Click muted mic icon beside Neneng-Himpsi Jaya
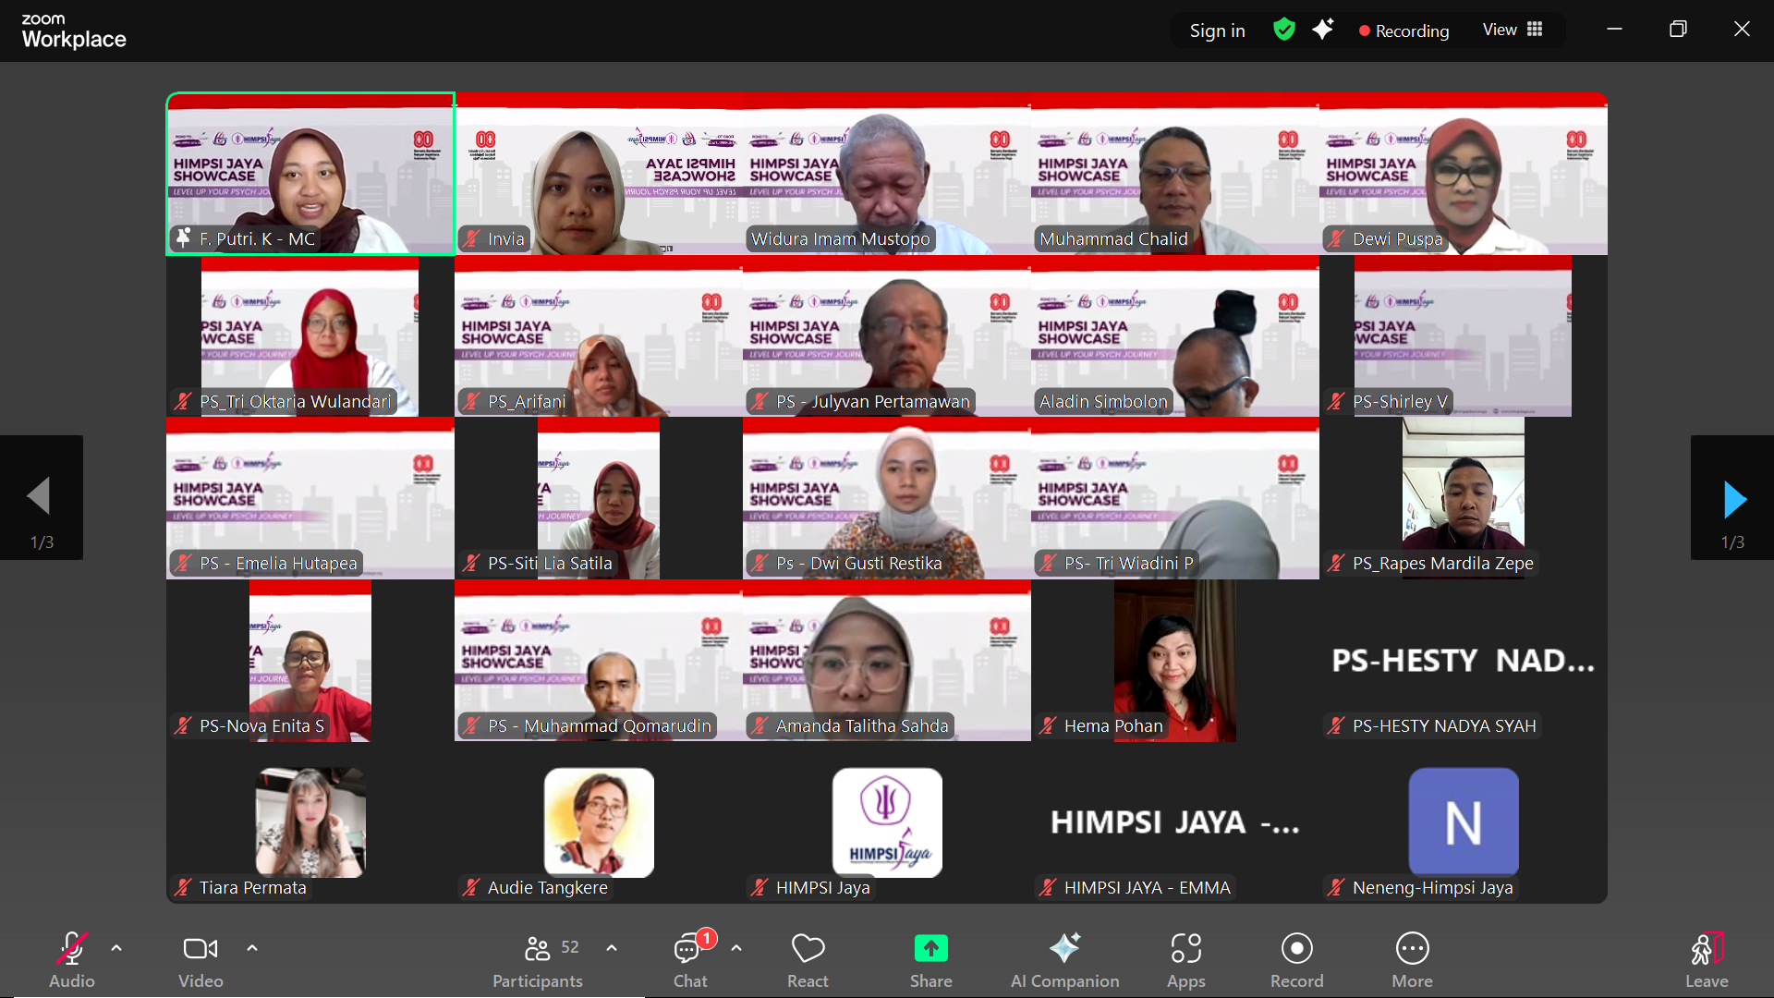Viewport: 1774px width, 998px height. coord(1336,887)
